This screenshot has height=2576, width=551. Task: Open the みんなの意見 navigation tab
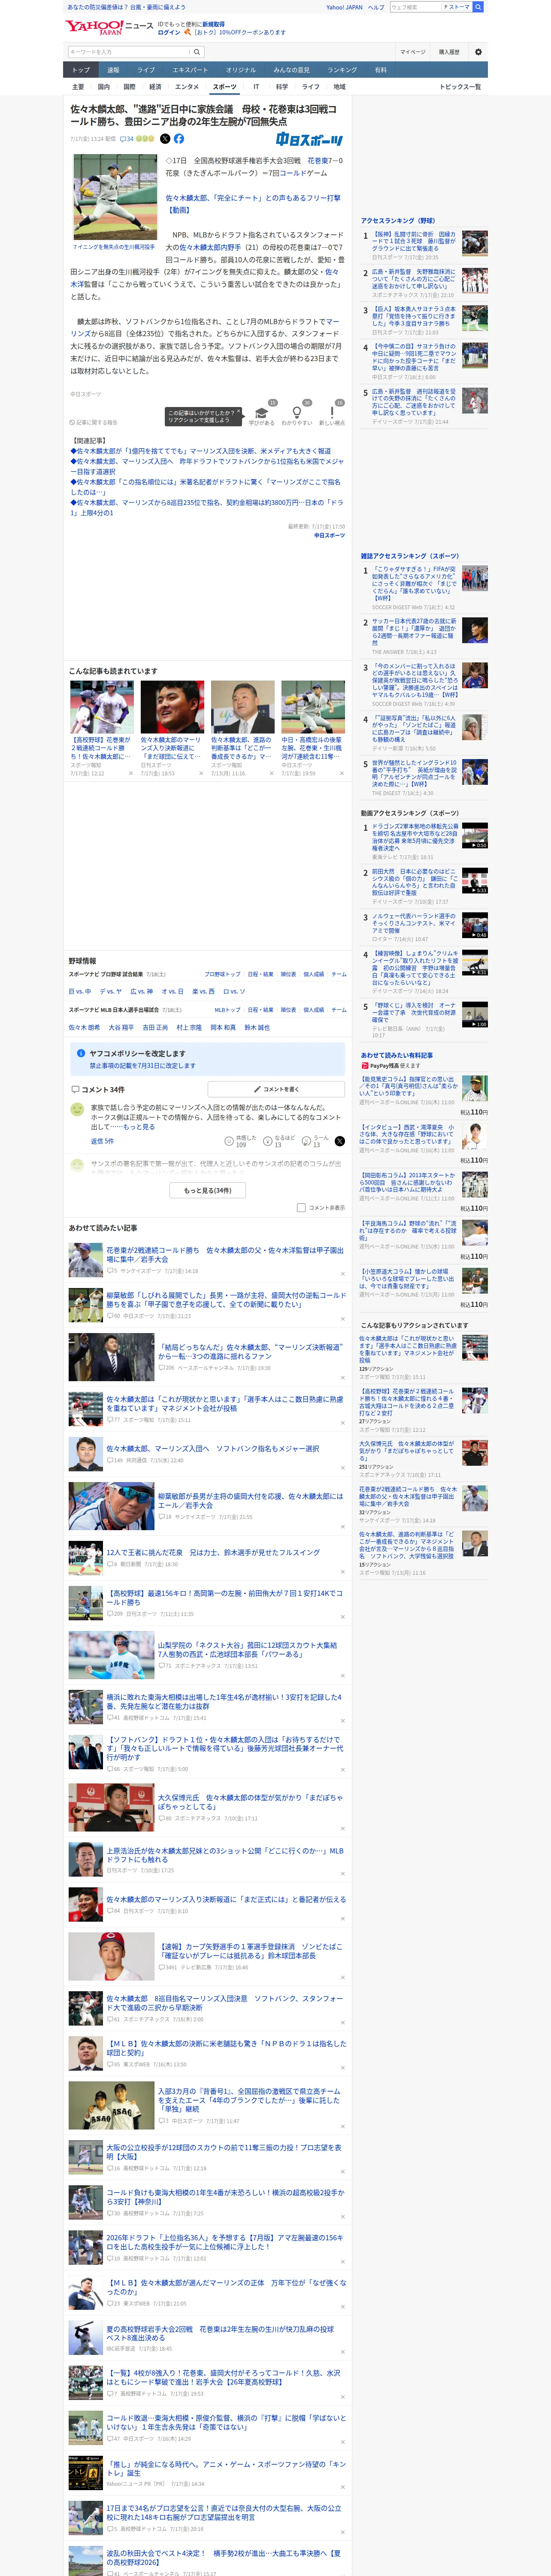pos(291,70)
